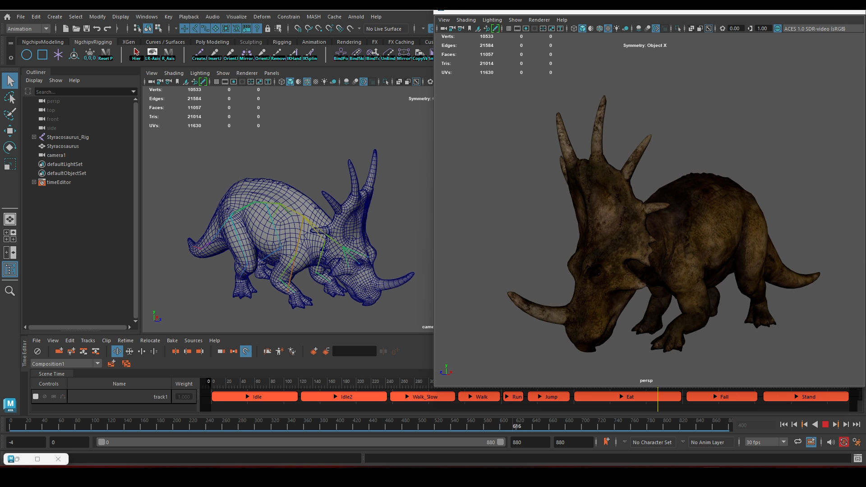The width and height of the screenshot is (866, 487).
Task: Click the IKHand shelf tool
Action: pyautogui.click(x=294, y=55)
